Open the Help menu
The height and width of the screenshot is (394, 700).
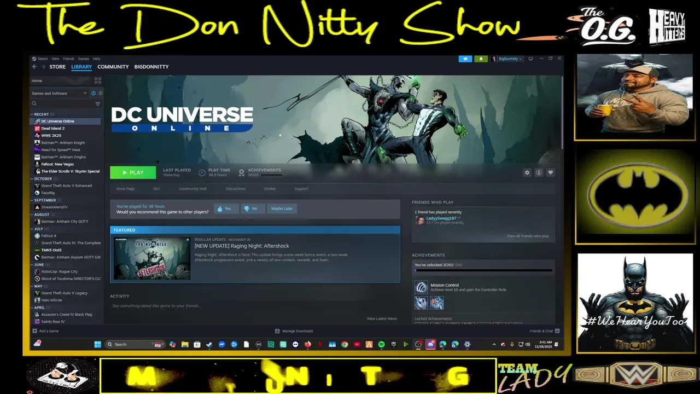pos(96,59)
